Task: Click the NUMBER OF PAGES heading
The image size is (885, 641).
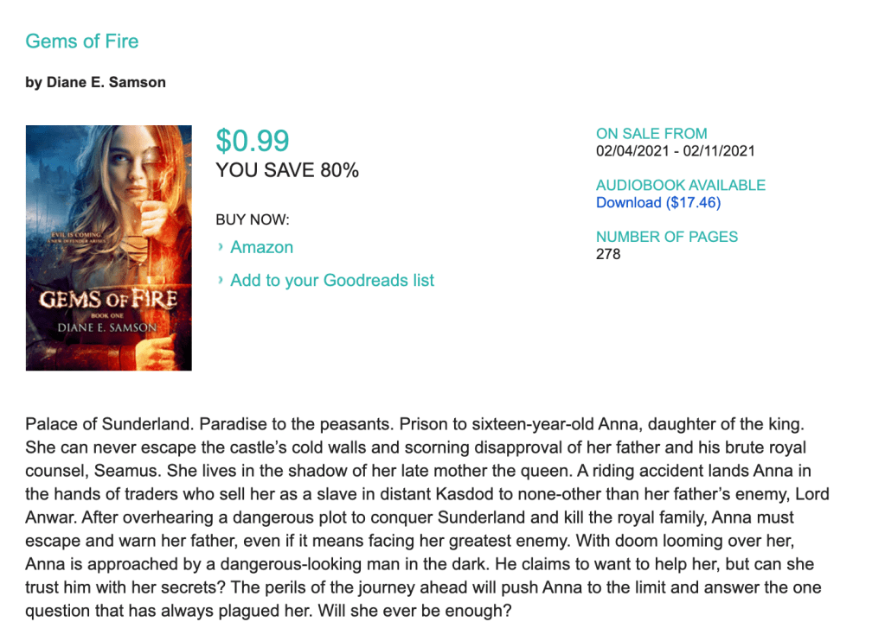Action: click(667, 237)
